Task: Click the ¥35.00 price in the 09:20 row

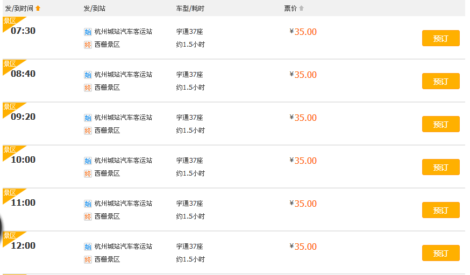Action: tap(304, 118)
